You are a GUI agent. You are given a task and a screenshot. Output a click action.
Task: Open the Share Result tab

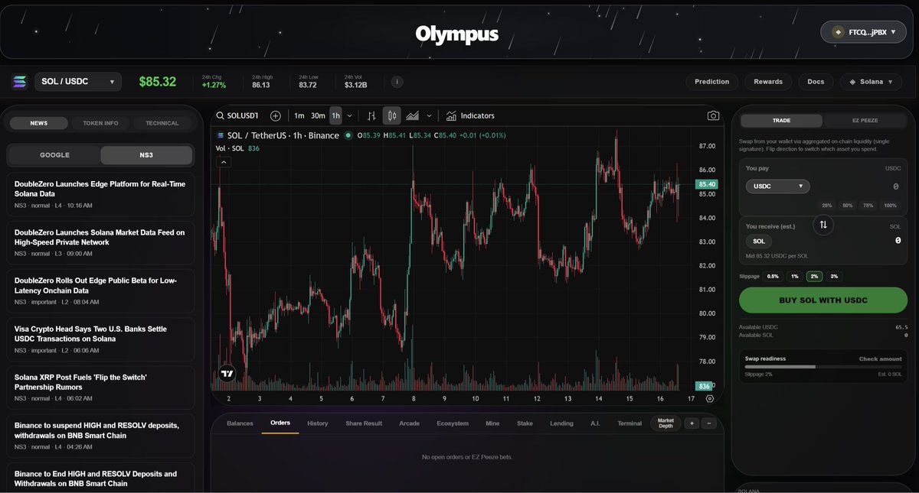[364, 423]
